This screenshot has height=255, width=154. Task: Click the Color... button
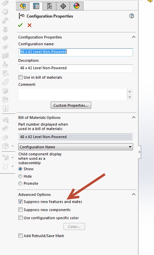click(74, 227)
